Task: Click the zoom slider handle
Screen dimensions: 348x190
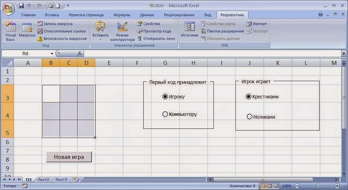Action: coord(318,186)
